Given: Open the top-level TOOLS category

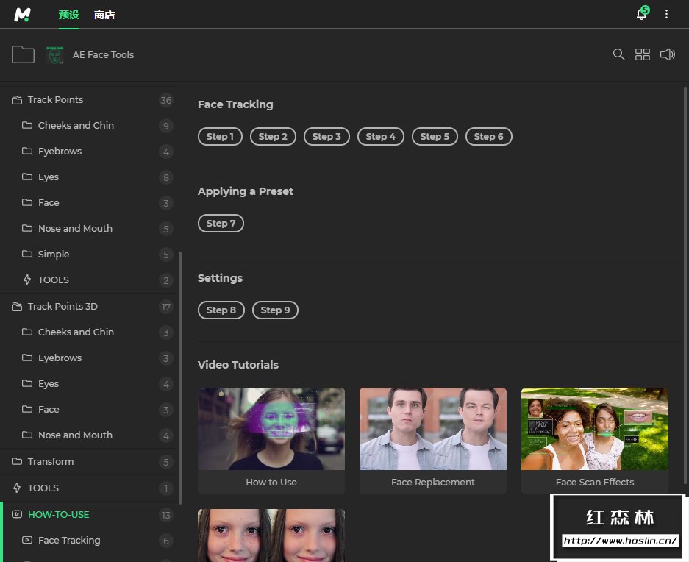Looking at the screenshot, I should pos(89,488).
